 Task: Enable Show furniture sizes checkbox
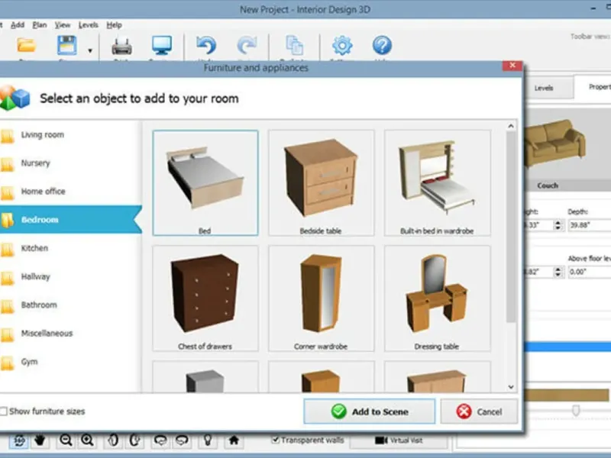[4, 411]
